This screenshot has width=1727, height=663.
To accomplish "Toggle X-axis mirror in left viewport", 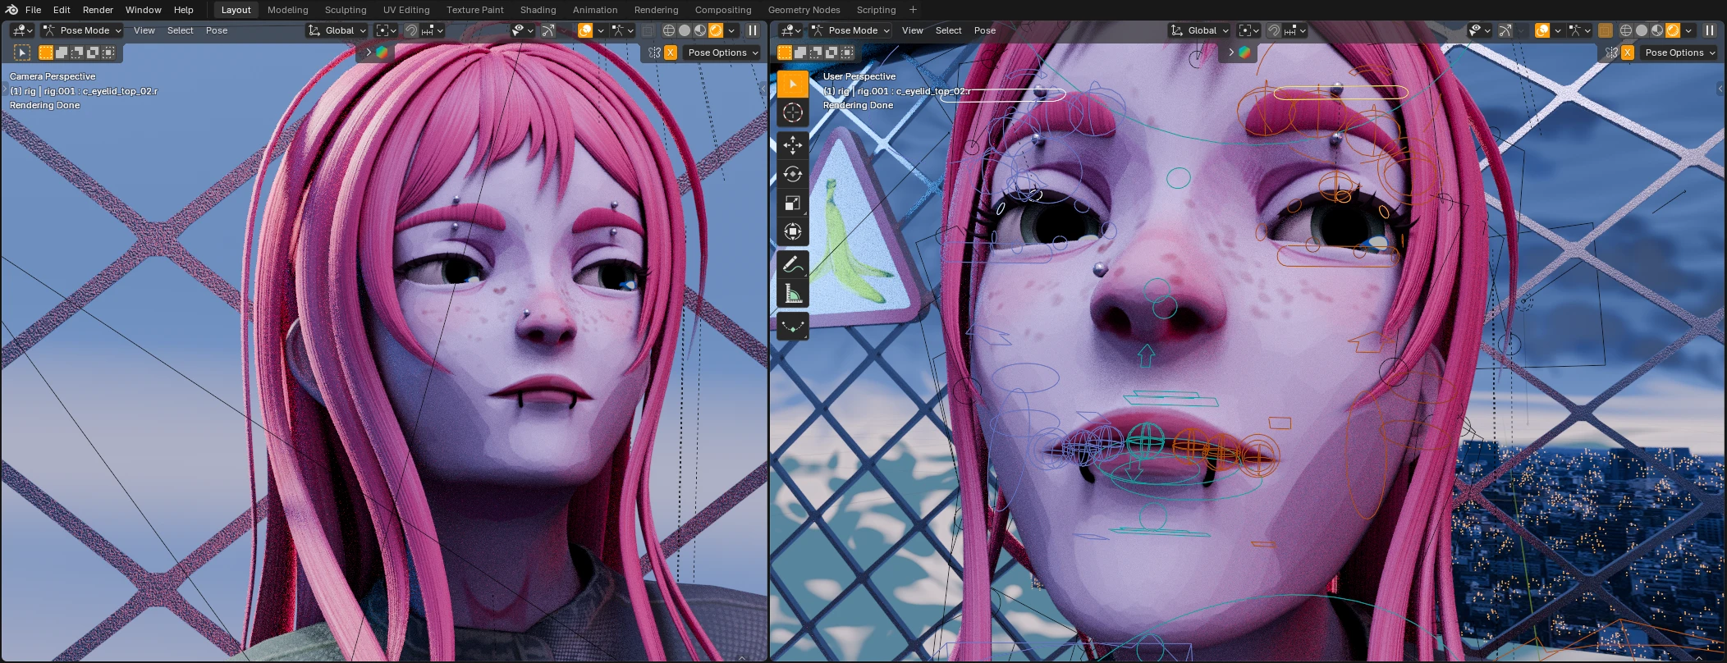I will click(x=671, y=53).
